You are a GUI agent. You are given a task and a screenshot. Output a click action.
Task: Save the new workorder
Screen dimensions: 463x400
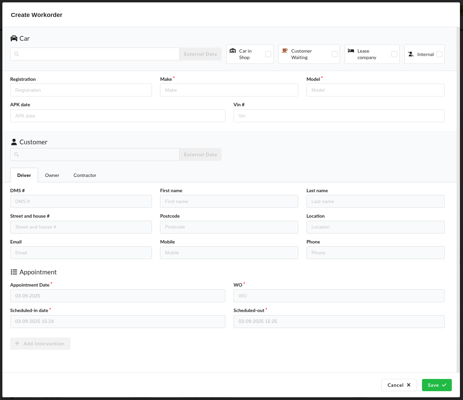point(437,385)
